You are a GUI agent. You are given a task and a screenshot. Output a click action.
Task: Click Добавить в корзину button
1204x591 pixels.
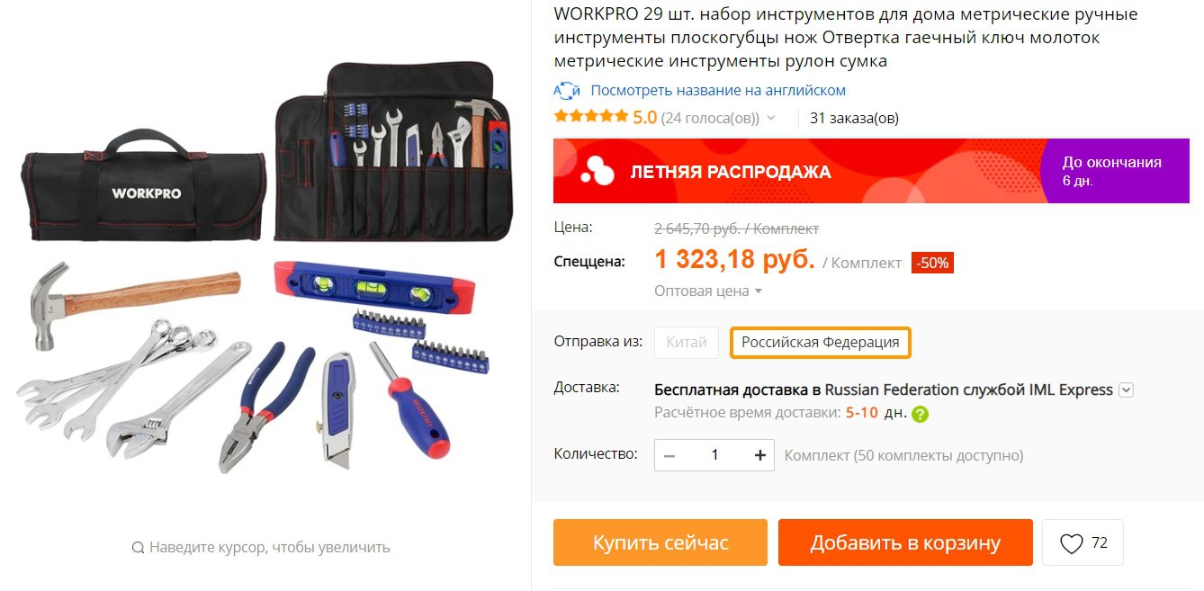coord(905,542)
